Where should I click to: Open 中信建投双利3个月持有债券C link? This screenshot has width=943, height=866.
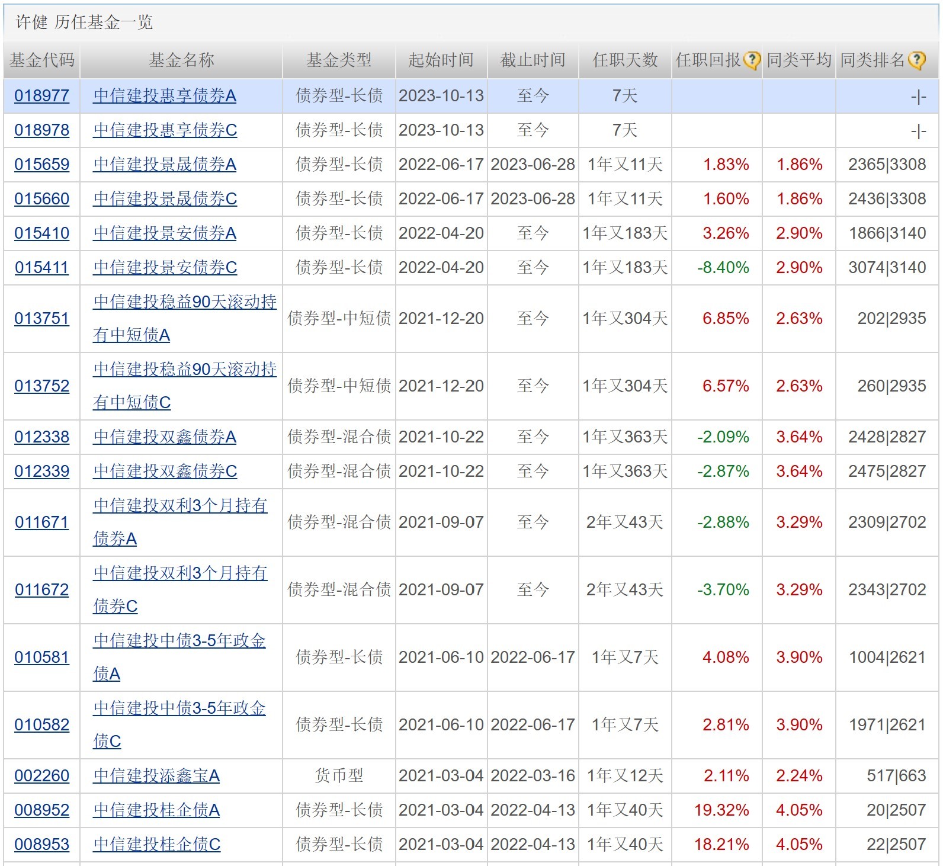coord(180,590)
